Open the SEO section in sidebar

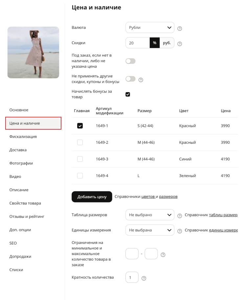pyautogui.click(x=13, y=243)
